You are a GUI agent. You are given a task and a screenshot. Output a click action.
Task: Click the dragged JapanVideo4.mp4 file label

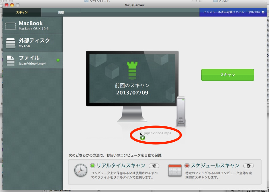[158, 133]
